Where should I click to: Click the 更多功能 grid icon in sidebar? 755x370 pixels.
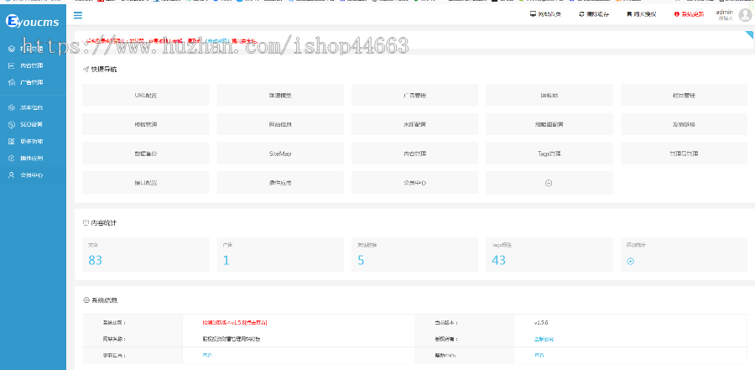click(12, 141)
